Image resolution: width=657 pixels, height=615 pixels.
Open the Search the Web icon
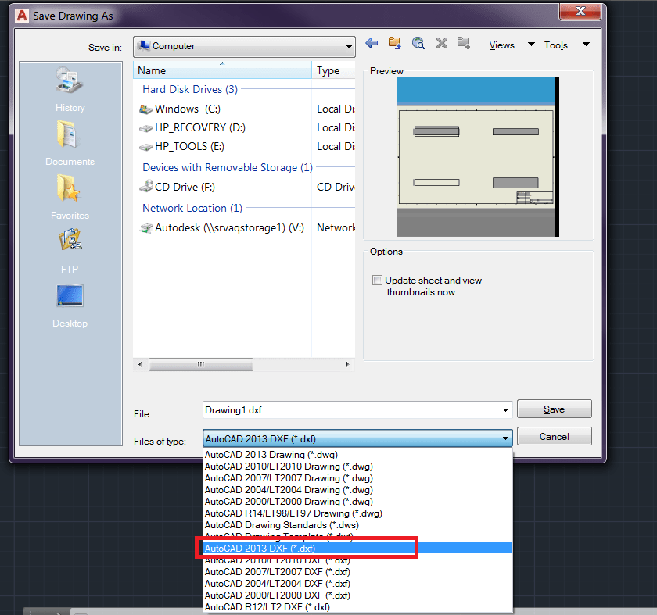click(418, 45)
